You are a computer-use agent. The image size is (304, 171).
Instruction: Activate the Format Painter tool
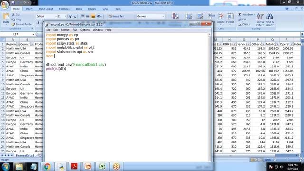(22, 24)
